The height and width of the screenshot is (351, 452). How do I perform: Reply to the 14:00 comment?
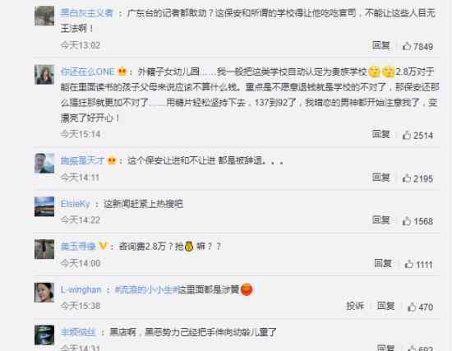pyautogui.click(x=383, y=263)
